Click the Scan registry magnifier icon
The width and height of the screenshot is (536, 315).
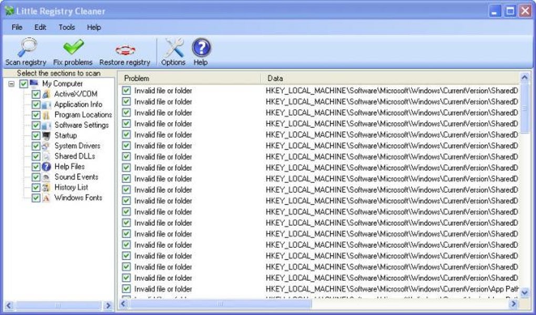(x=27, y=47)
